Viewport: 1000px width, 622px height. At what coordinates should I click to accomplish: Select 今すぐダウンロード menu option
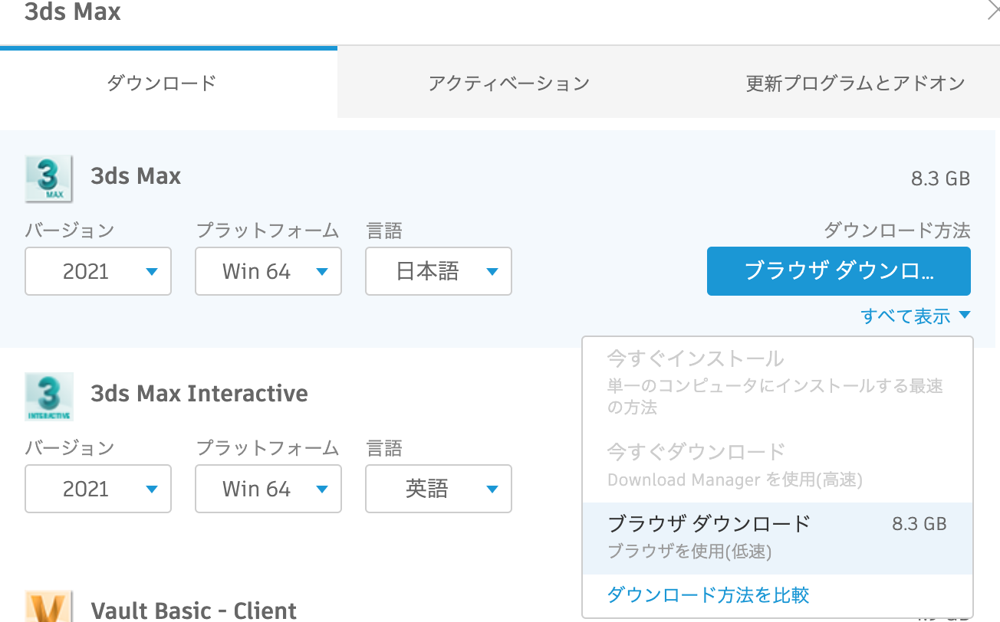pyautogui.click(x=778, y=464)
